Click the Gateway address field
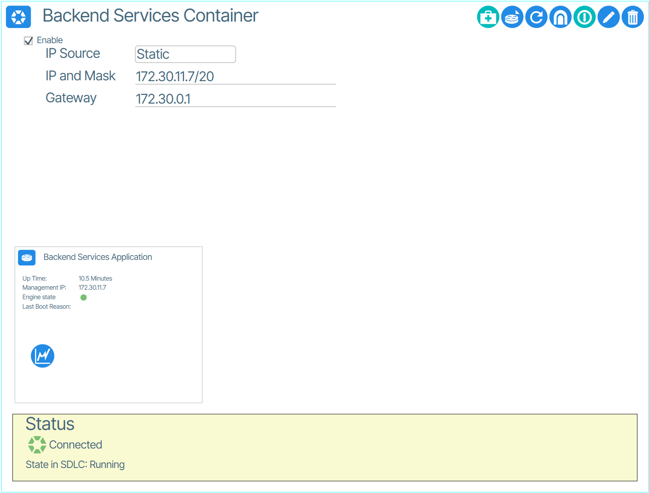 (x=236, y=99)
